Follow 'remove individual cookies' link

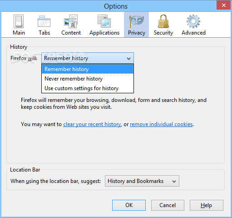point(161,124)
